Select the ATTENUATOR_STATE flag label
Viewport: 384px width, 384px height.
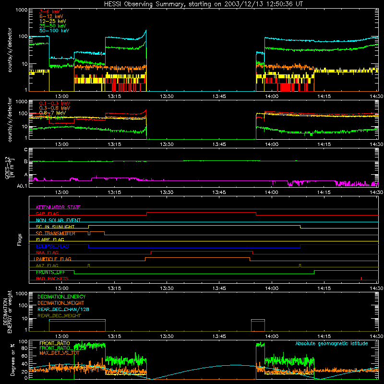[58, 207]
